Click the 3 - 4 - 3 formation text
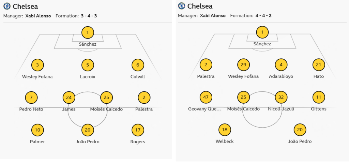The image size is (349, 162). pos(89,16)
